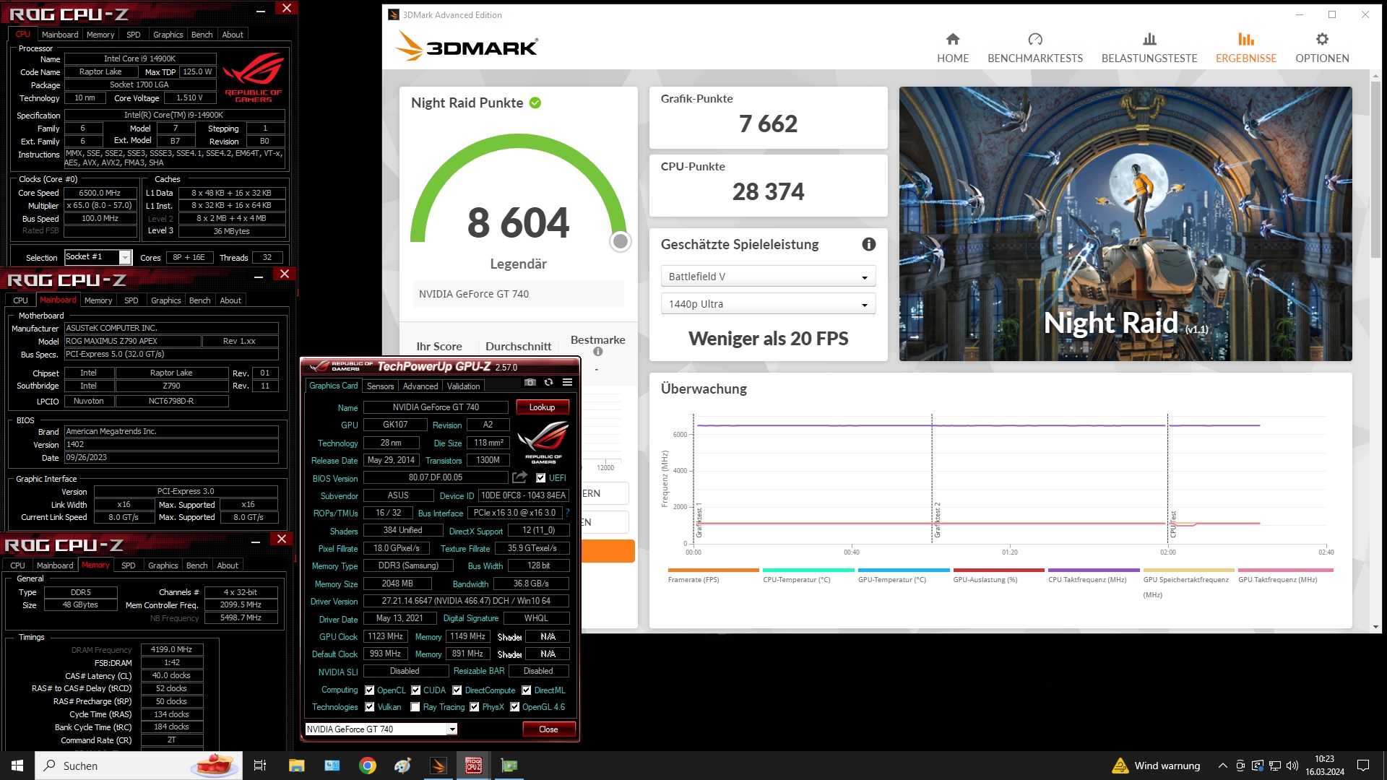1387x780 pixels.
Task: Click the 3DMark taskbar icon
Action: coord(438,766)
